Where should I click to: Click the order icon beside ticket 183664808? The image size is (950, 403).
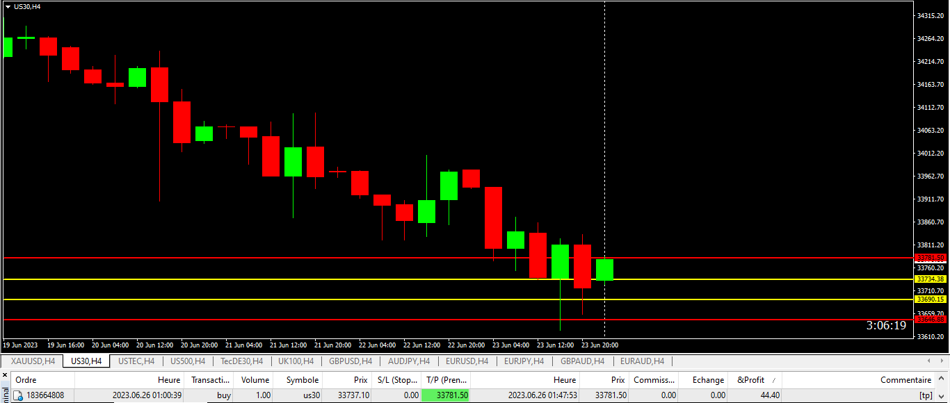[x=18, y=395]
